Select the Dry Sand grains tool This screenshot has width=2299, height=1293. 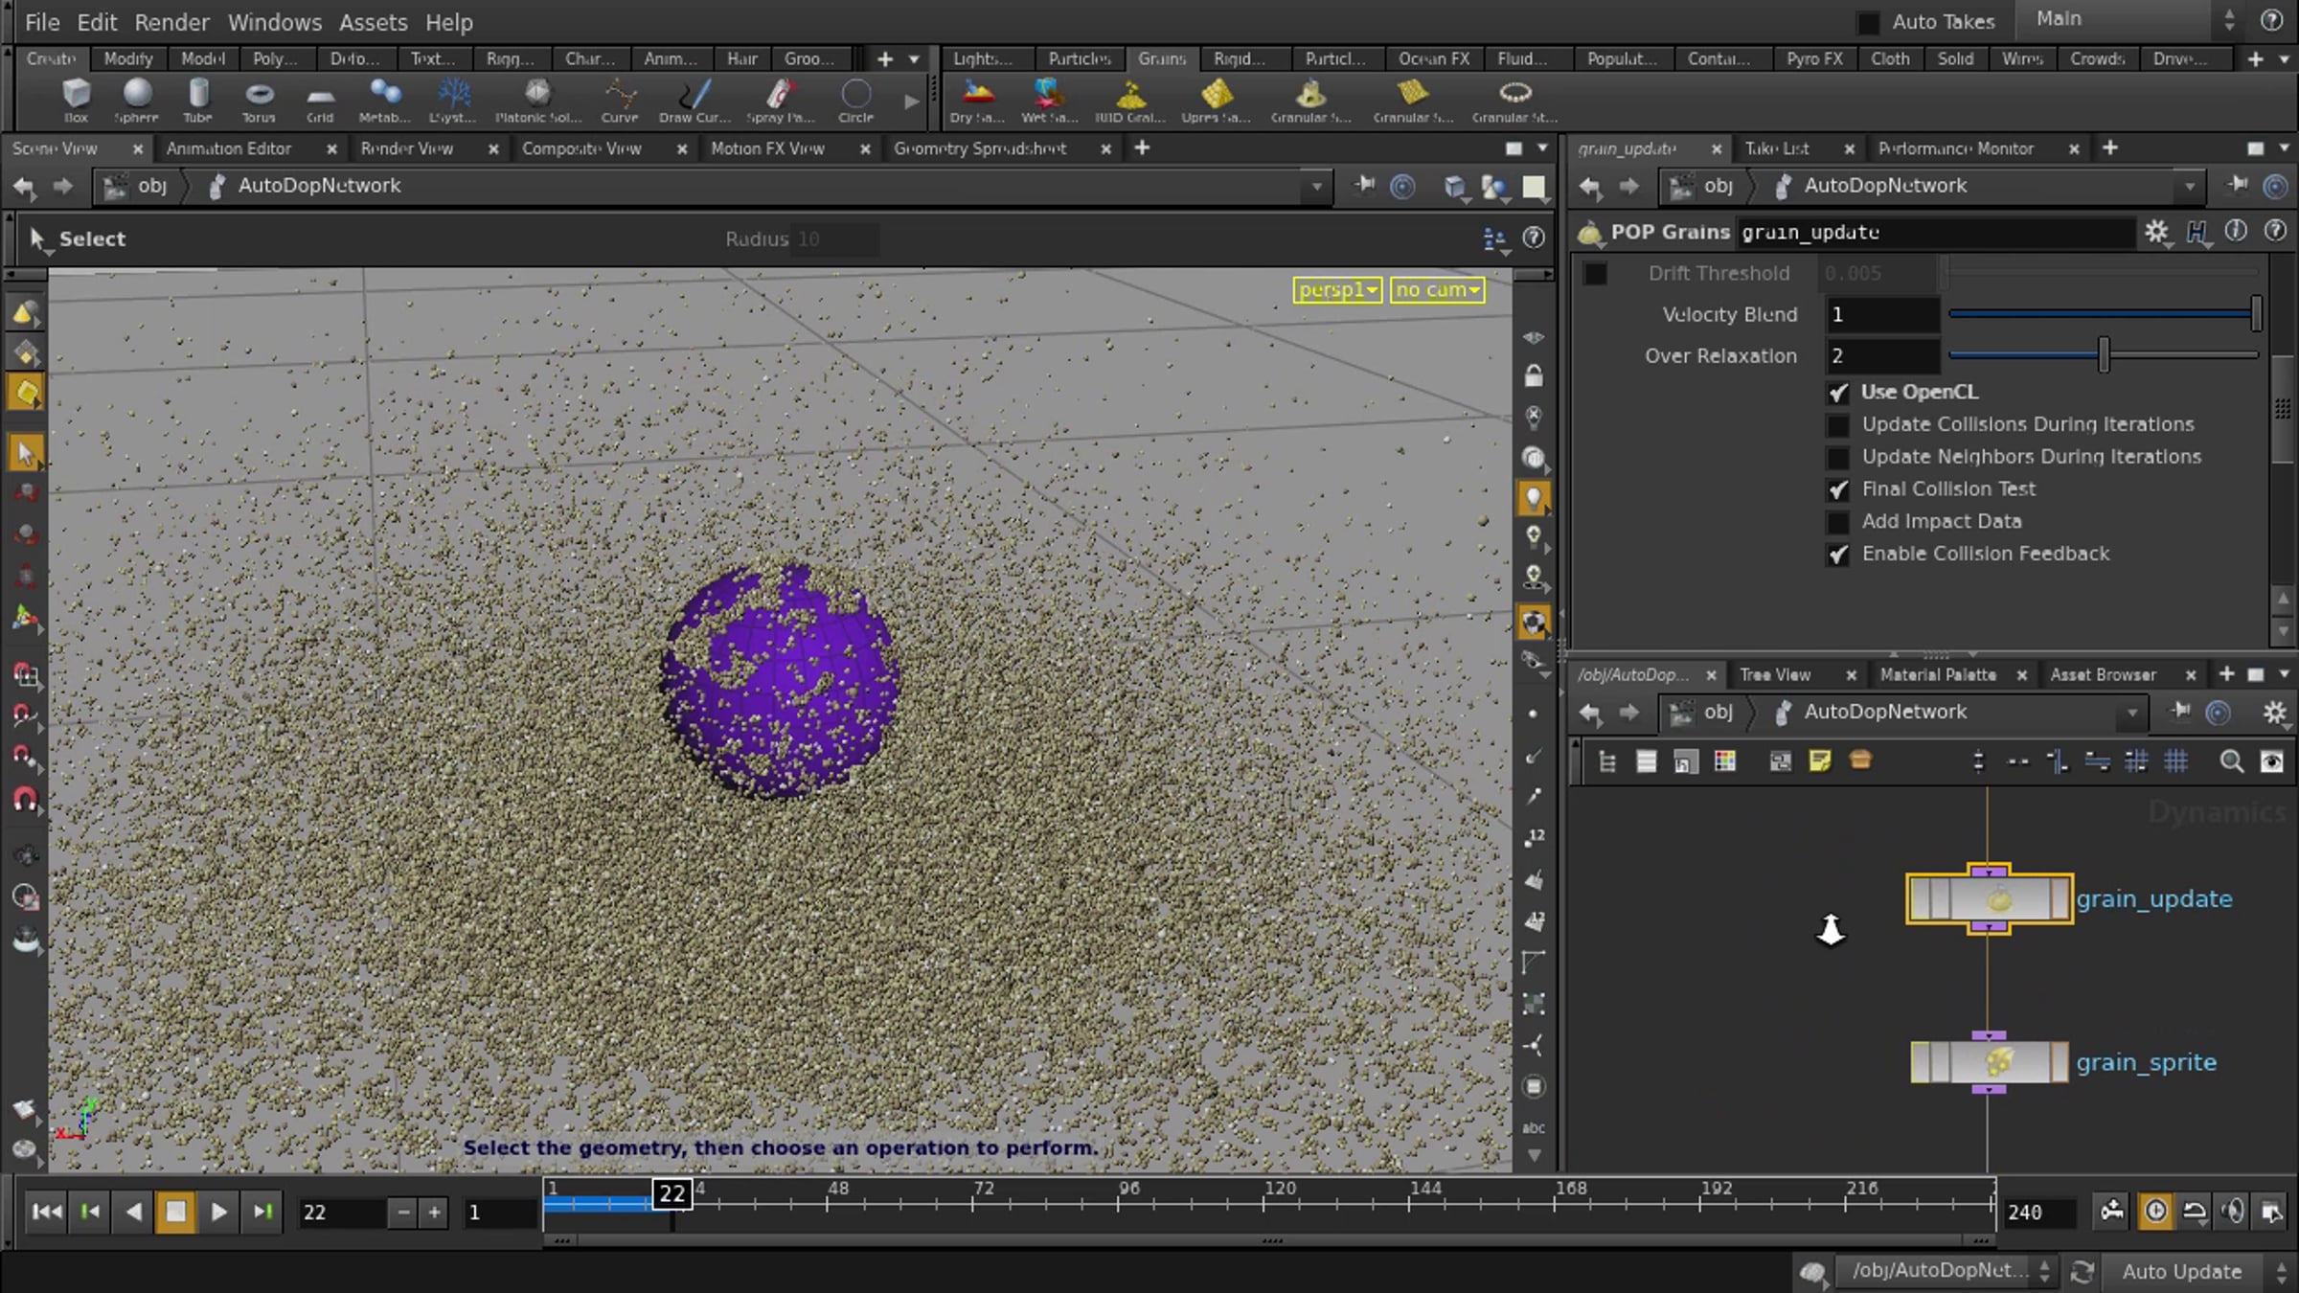pyautogui.click(x=977, y=101)
